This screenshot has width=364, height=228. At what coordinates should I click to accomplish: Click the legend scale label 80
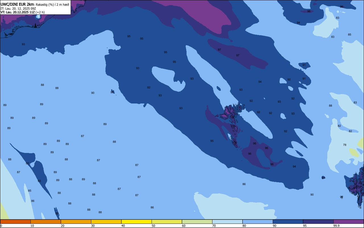click(244, 226)
